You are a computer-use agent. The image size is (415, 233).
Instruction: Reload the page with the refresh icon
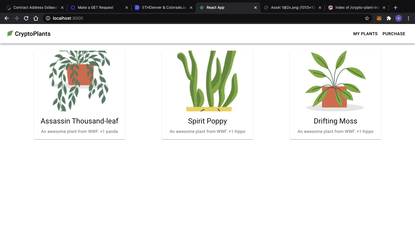click(26, 18)
